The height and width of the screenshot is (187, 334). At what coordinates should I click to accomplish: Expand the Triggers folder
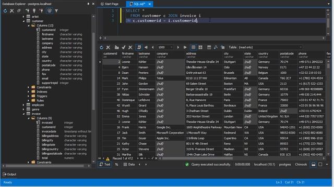click(28, 96)
